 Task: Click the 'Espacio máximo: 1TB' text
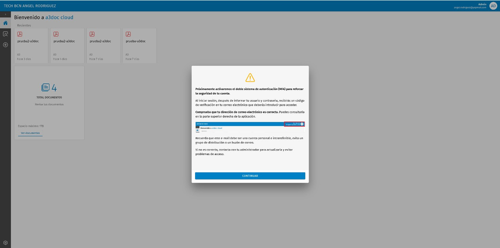(x=31, y=126)
